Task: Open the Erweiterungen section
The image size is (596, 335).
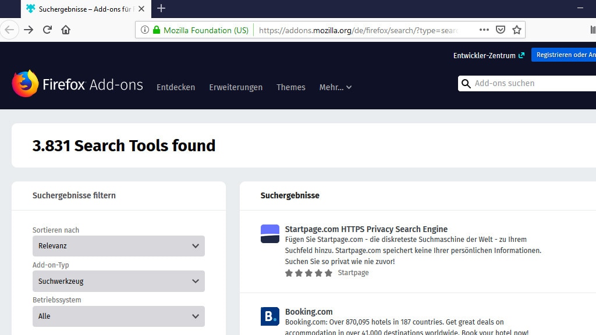Action: click(x=236, y=87)
